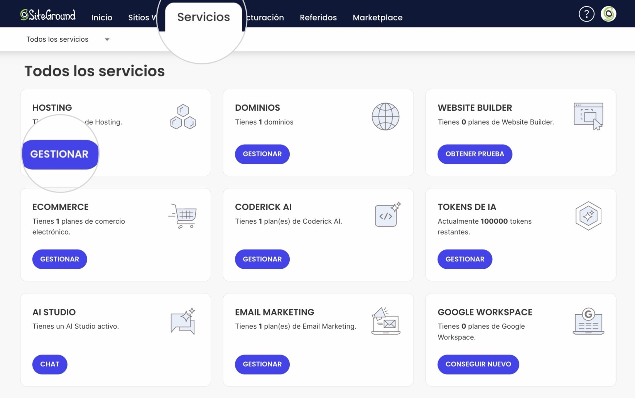Click the DOMINIOS card title
635x398 pixels.
tap(257, 108)
